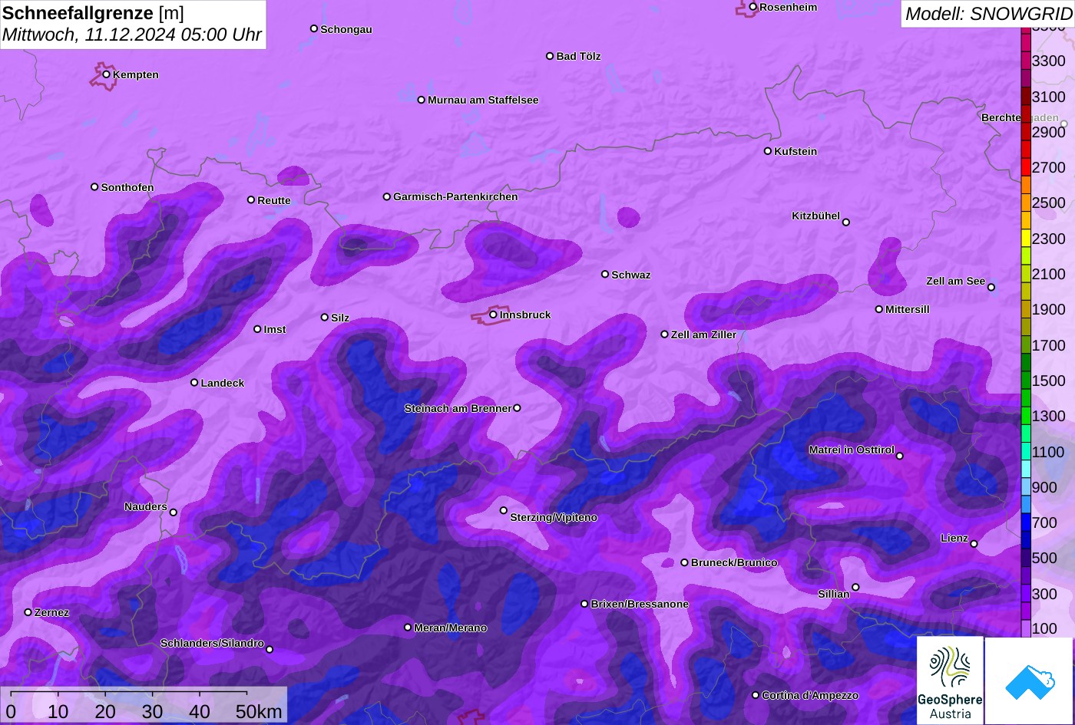Click the 900 legend value
This screenshot has height=725, width=1075.
1045,488
